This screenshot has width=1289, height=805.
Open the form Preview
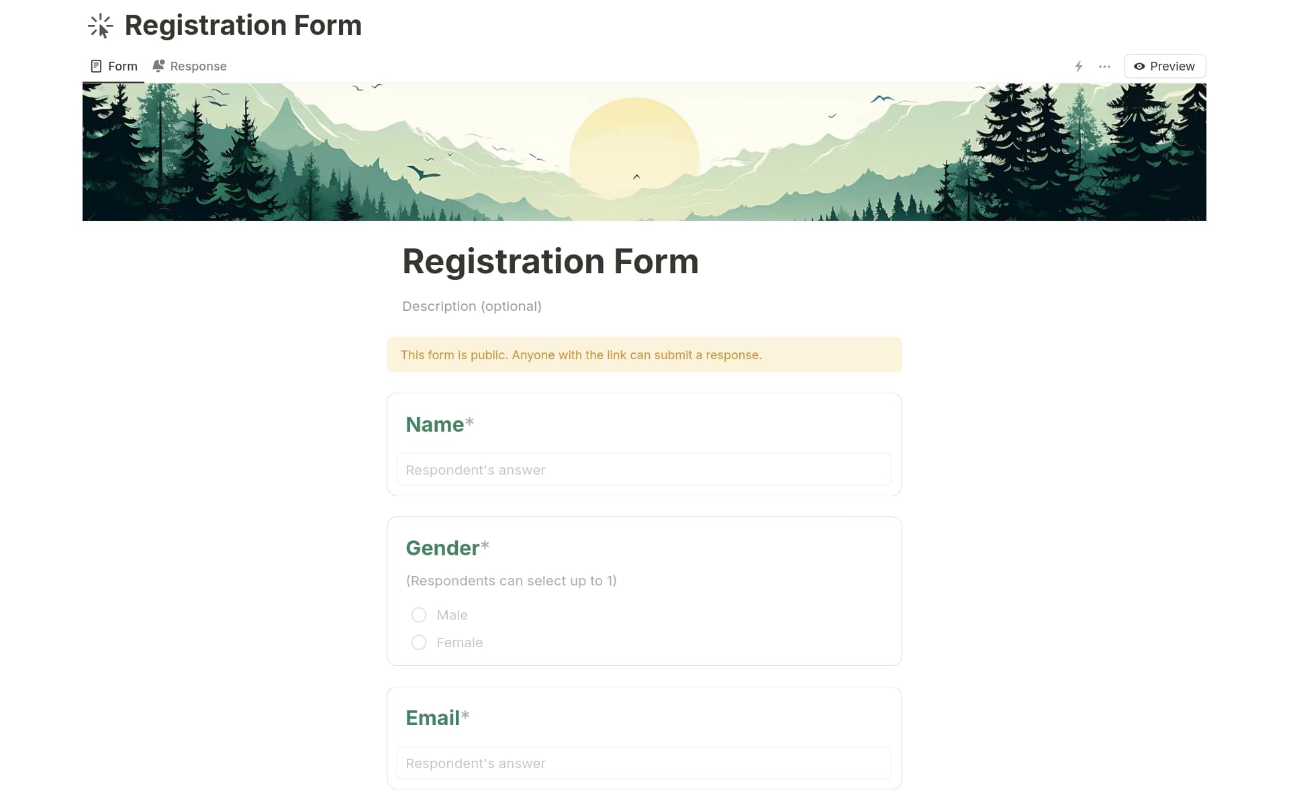[x=1163, y=66]
